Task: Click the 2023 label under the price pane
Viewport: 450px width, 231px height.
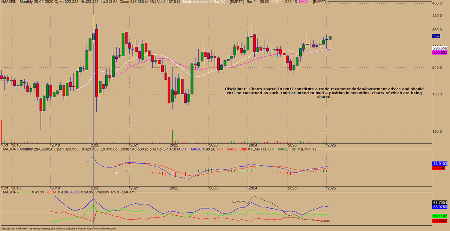Action: 213,145
